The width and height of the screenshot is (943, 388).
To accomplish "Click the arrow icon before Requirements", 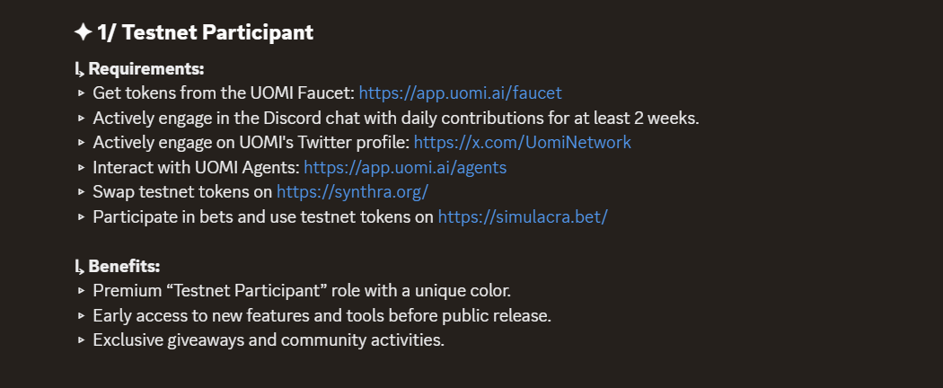I will click(x=79, y=70).
